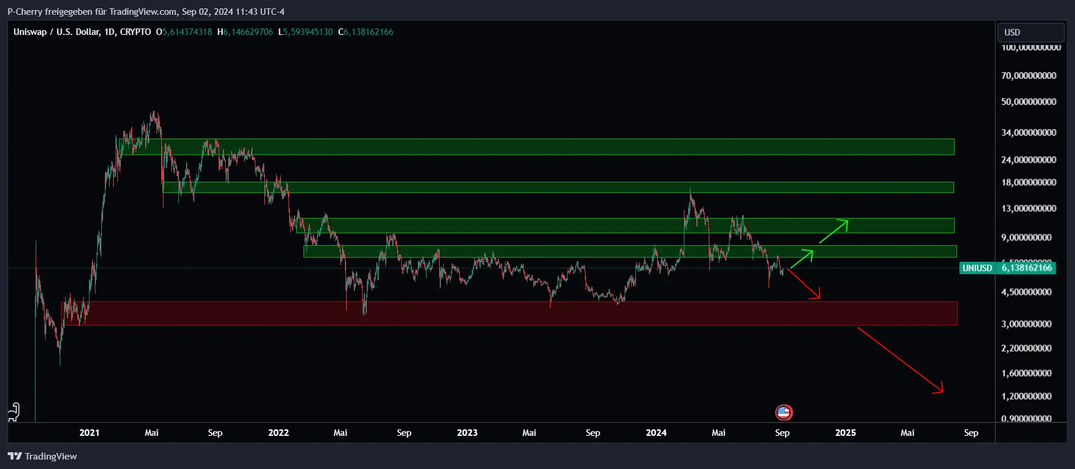Click the Mai label following 2024
The image size is (1075, 469).
(718, 433)
